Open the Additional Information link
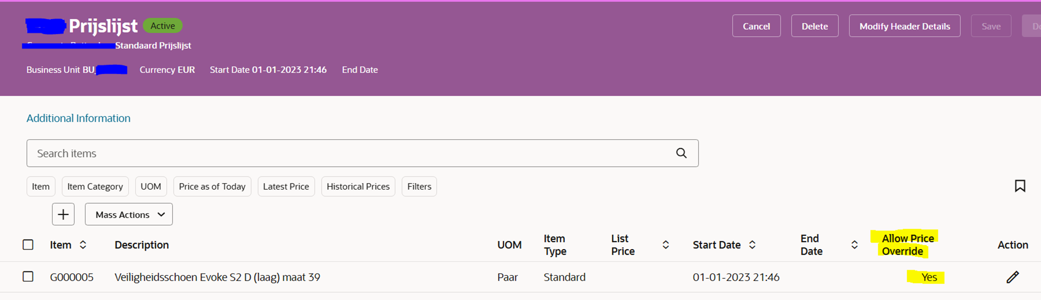This screenshot has width=1041, height=300. (78, 118)
